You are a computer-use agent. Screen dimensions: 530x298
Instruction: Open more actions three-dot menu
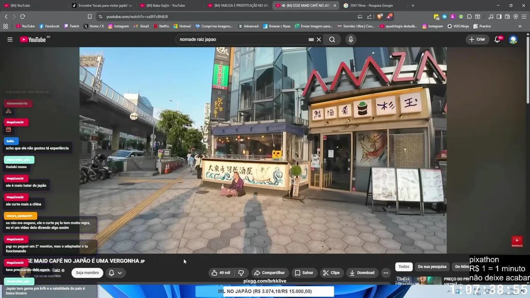(x=386, y=273)
